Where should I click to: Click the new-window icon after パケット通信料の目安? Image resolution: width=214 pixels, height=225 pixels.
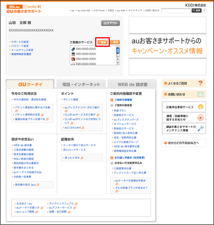[x=42, y=114]
